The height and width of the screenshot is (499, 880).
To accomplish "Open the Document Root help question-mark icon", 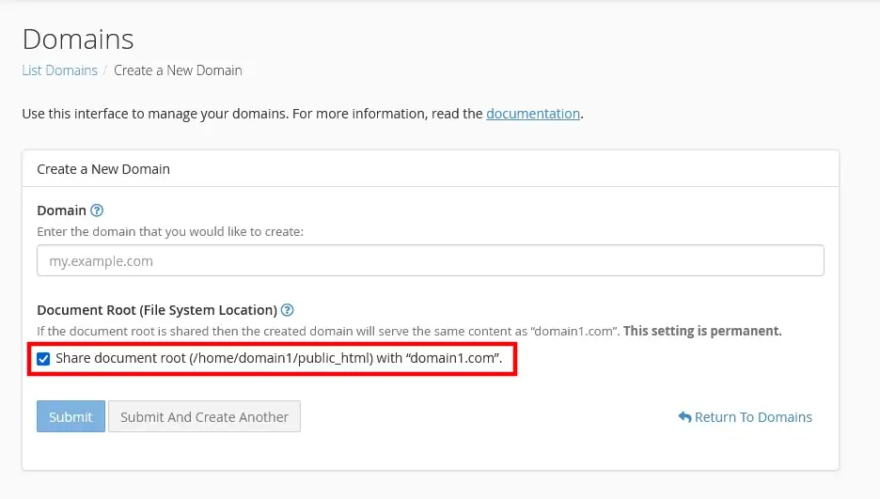I will click(288, 310).
